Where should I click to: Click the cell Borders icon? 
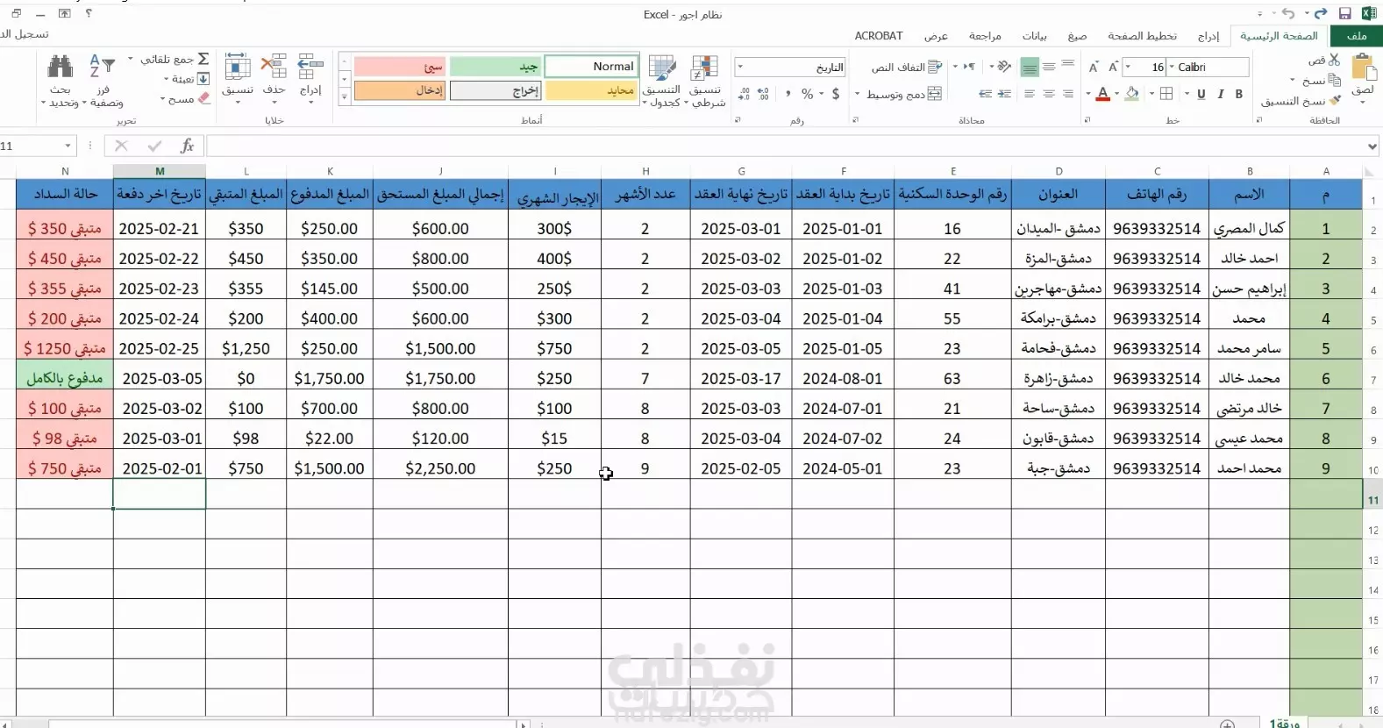click(x=1166, y=94)
